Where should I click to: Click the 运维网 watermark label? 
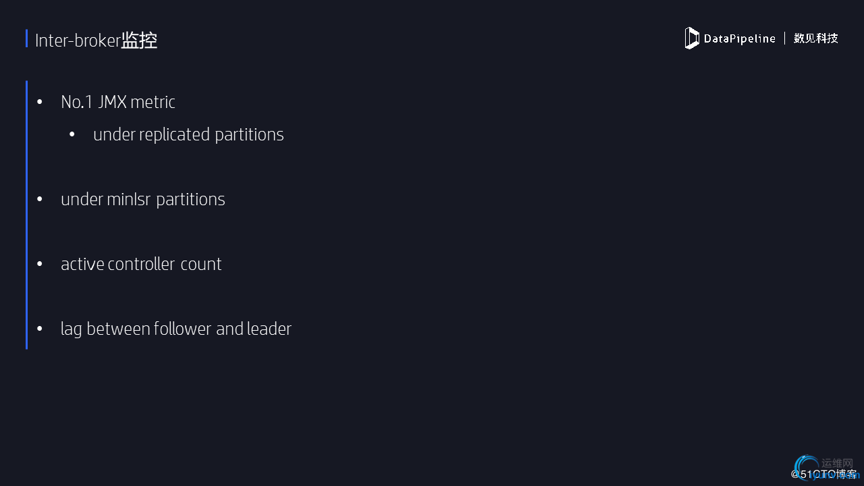click(837, 463)
